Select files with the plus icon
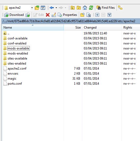Viewport: 140px width, 141px height. [x=97, y=15]
